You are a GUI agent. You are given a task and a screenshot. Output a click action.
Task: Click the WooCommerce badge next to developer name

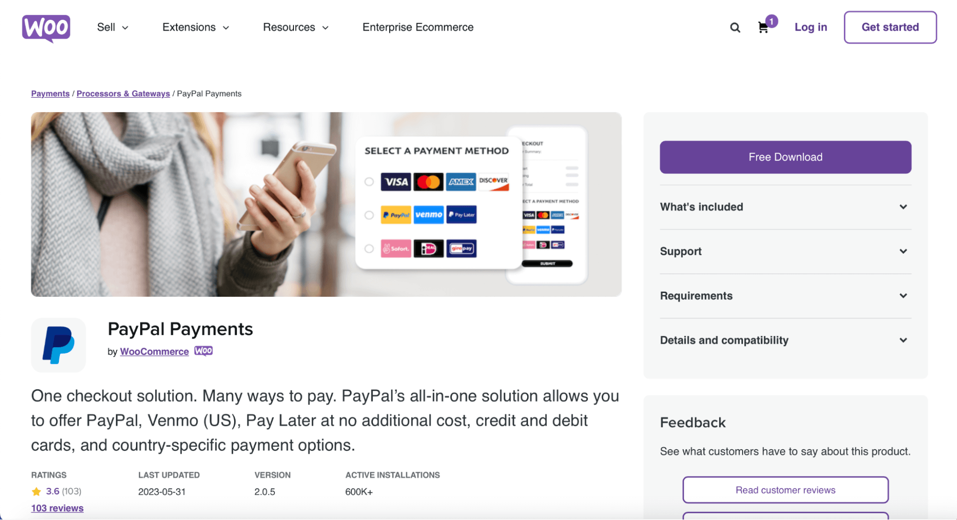(203, 350)
